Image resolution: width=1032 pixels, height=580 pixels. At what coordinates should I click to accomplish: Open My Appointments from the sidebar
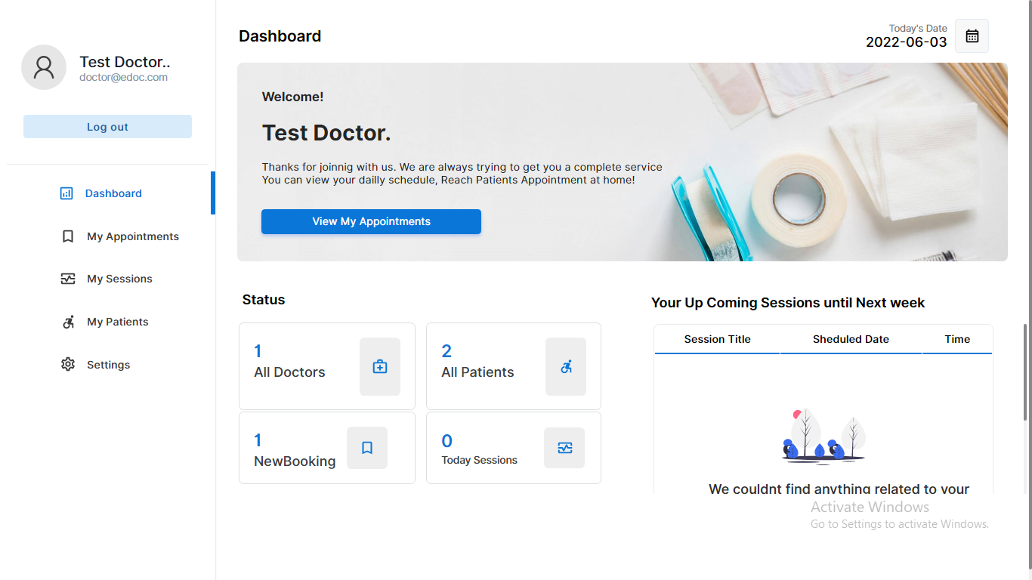[x=132, y=236]
